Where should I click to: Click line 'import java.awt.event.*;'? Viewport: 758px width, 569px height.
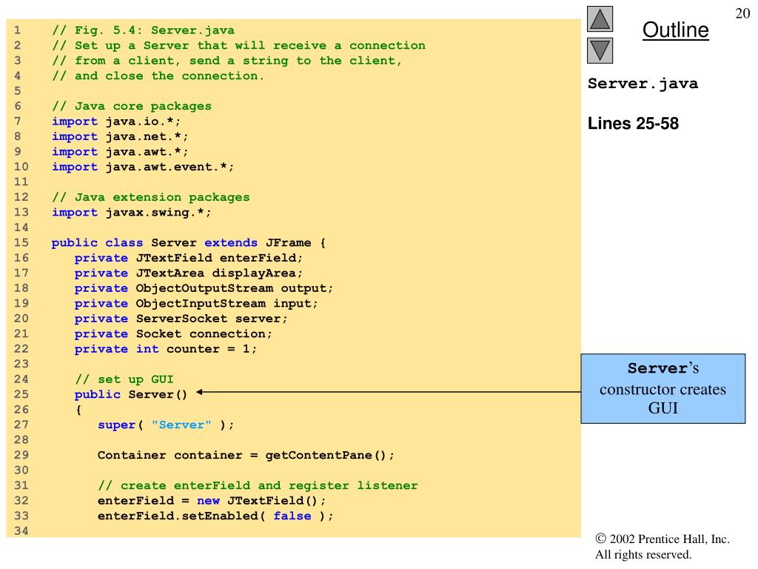[x=143, y=167]
